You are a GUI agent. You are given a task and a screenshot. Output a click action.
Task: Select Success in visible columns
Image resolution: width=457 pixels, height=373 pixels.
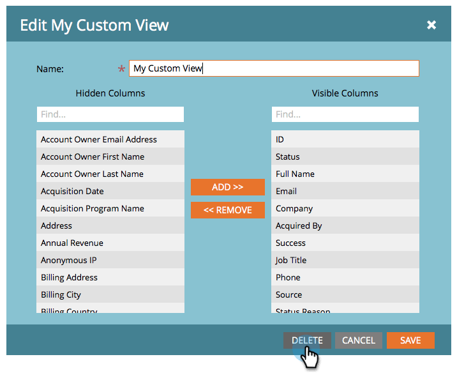(345, 242)
